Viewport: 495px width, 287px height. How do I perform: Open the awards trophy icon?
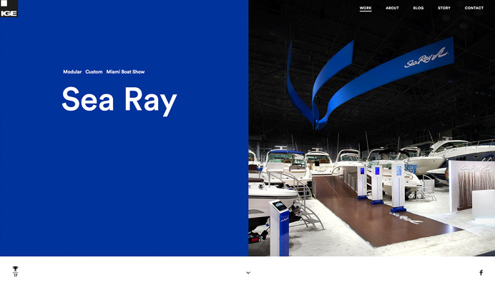16,271
